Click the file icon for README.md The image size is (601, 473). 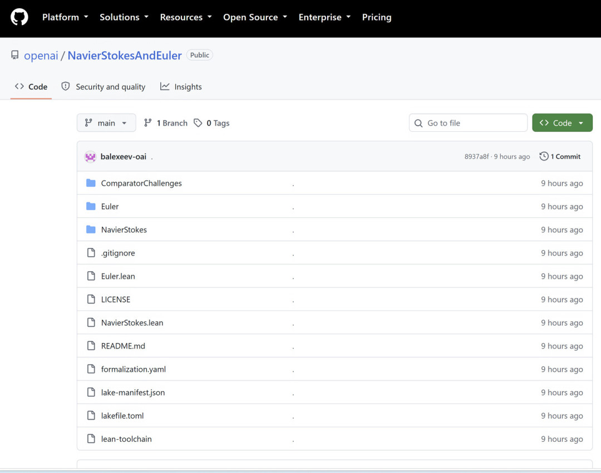pos(91,346)
